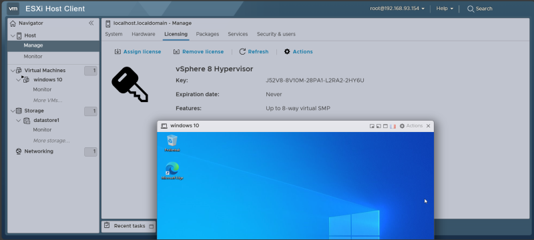Switch to the Packages tab
The width and height of the screenshot is (534, 240).
pyautogui.click(x=208, y=34)
